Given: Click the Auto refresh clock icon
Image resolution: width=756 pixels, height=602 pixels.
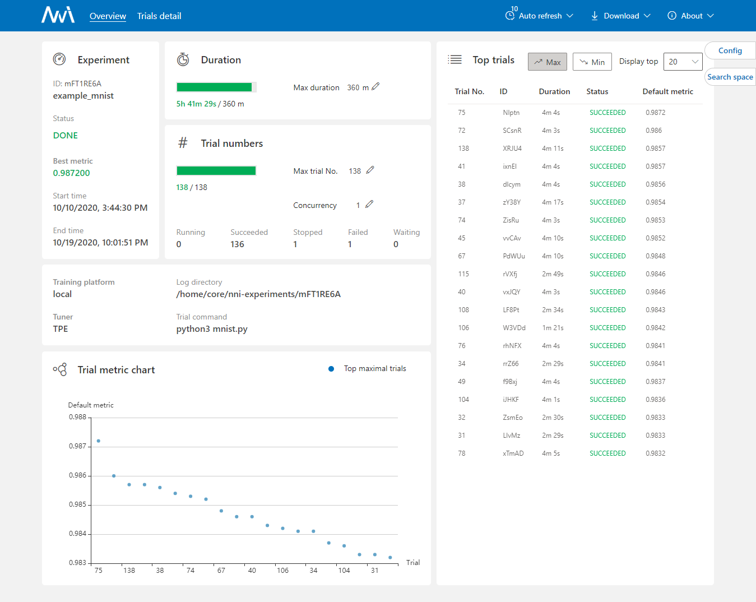Looking at the screenshot, I should point(510,16).
